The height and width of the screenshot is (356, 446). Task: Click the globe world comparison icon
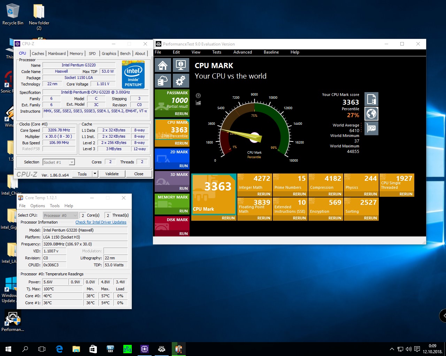tap(371, 114)
